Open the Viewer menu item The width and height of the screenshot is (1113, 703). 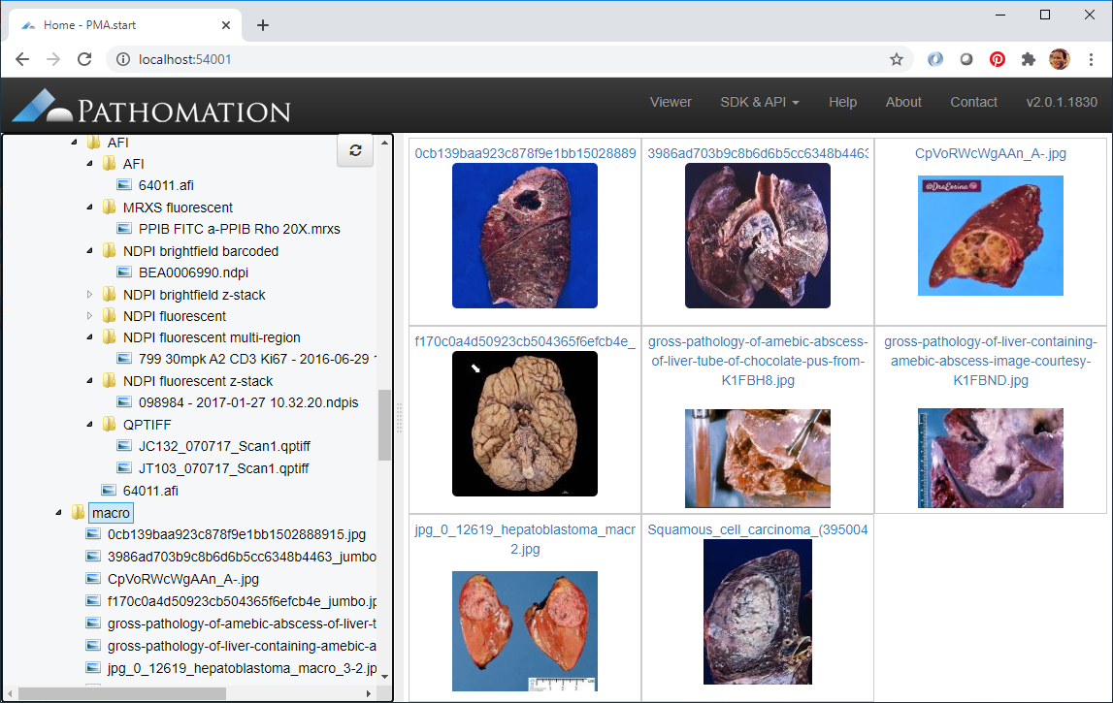pos(671,102)
